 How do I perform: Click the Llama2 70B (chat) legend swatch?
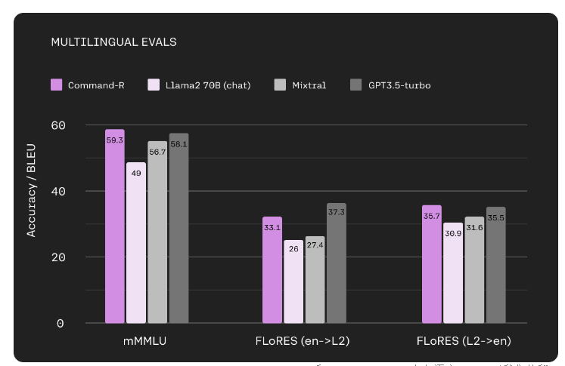pos(154,85)
